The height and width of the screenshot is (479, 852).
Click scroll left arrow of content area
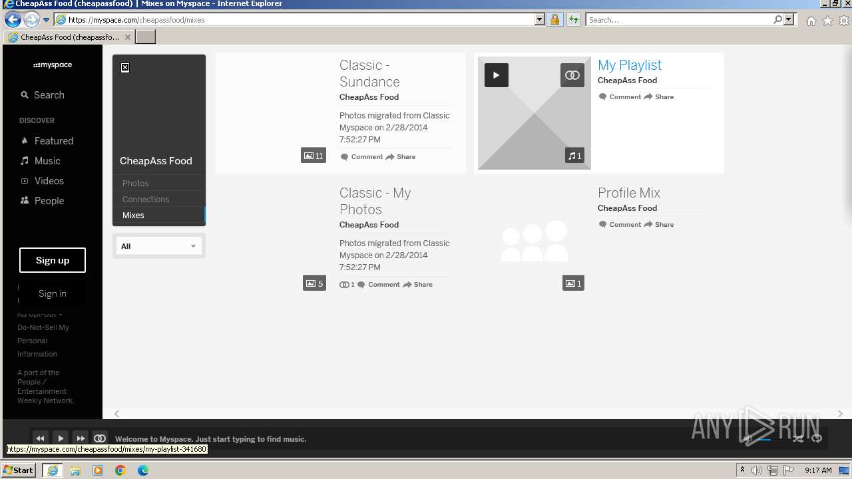pyautogui.click(x=116, y=414)
